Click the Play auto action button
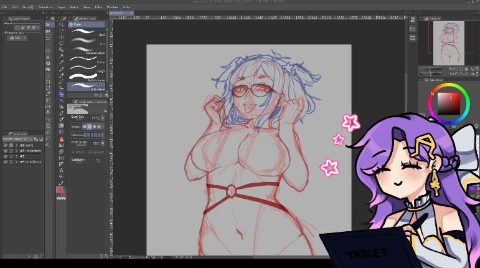The image size is (480, 268). pyautogui.click(x=30, y=256)
